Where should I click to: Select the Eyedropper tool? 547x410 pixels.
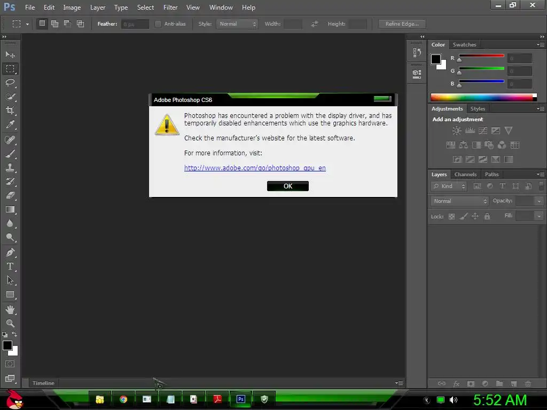pyautogui.click(x=10, y=124)
